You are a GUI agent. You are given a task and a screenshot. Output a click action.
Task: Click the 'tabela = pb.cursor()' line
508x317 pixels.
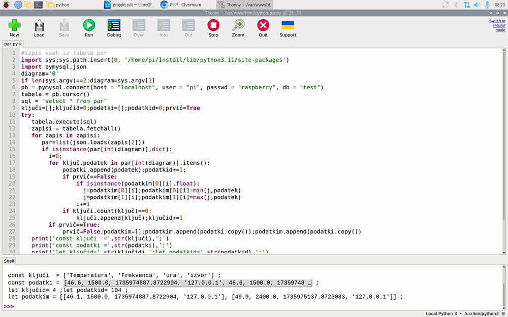point(55,94)
